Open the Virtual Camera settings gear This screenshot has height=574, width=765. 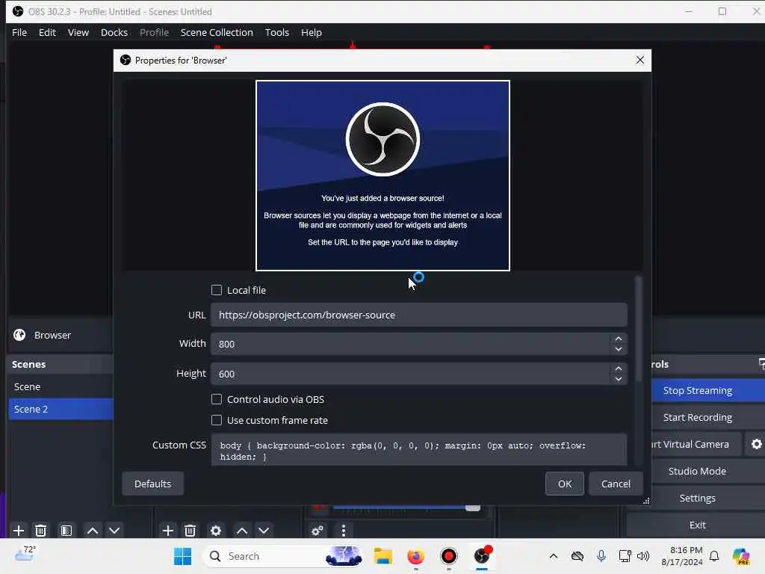coord(756,444)
